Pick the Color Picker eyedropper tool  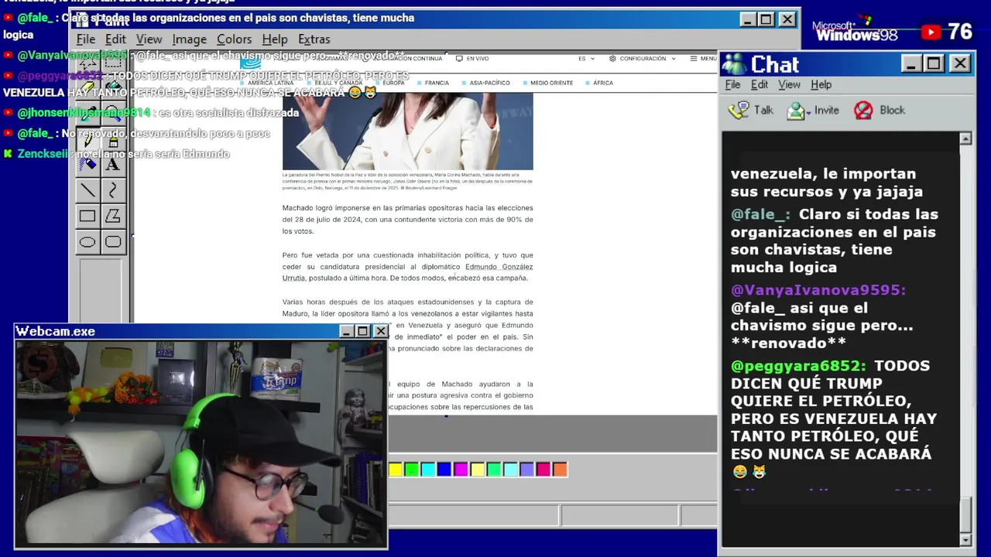tap(87, 114)
